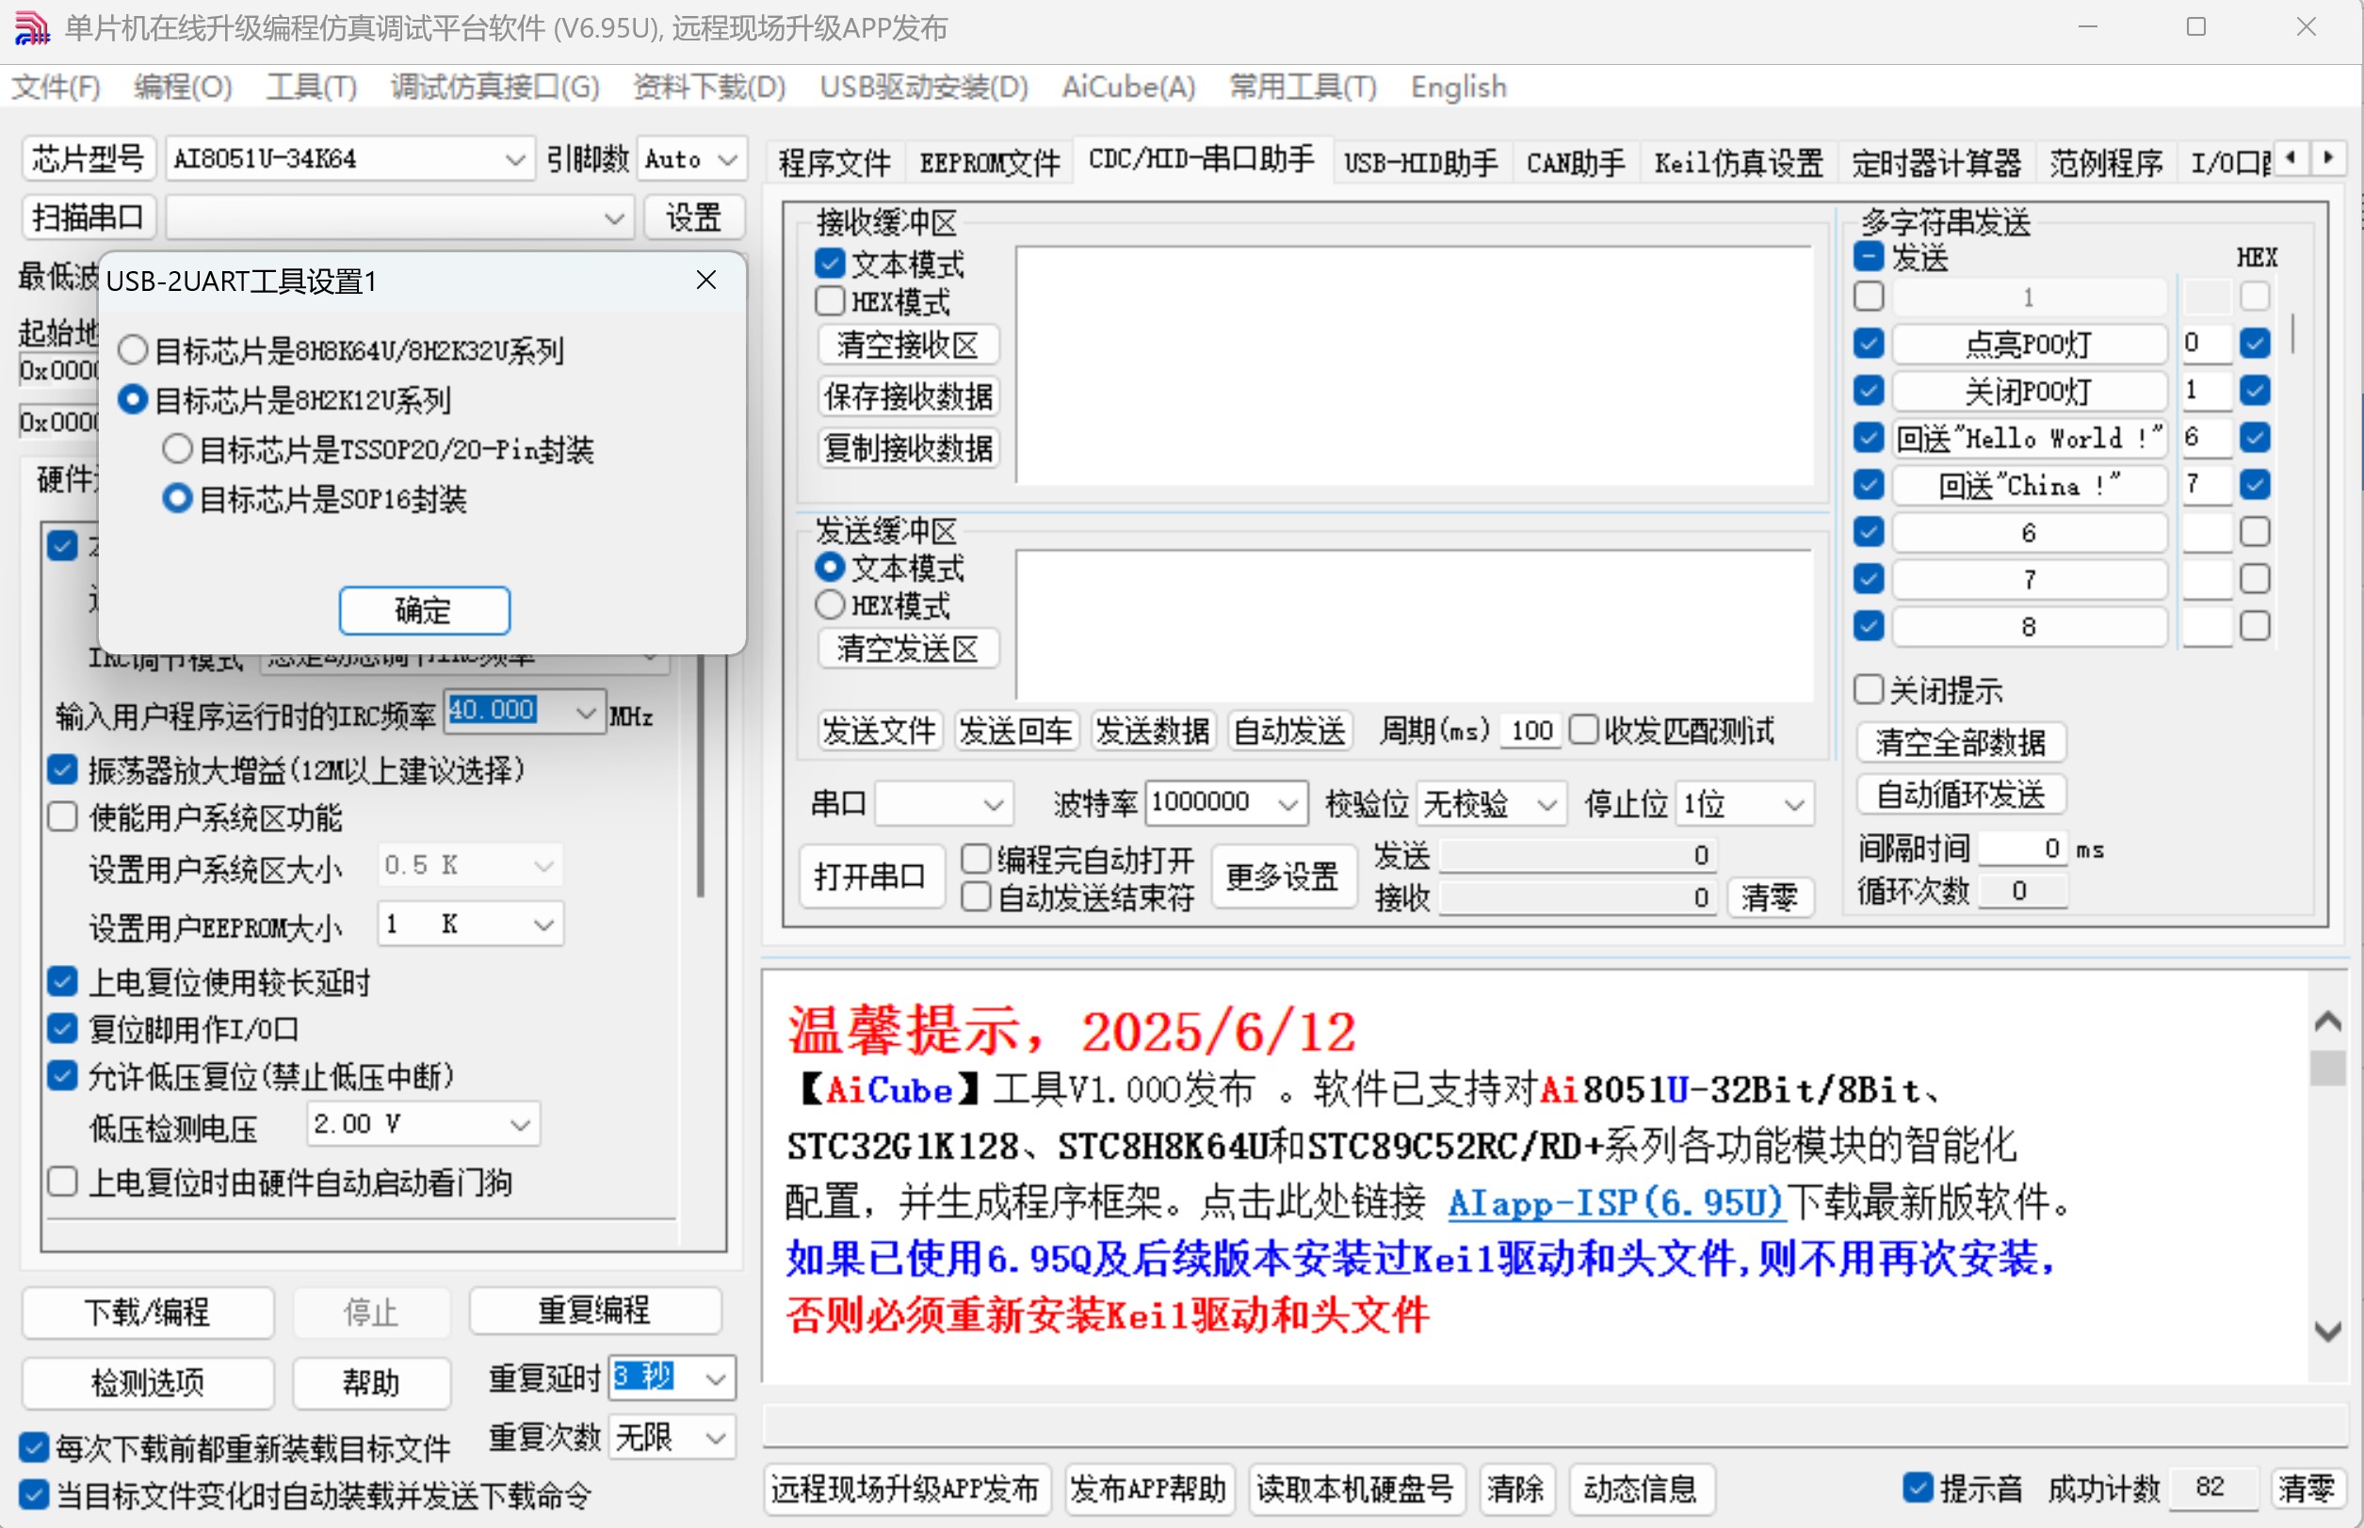Toggle 编程完自动打开 checkbox
2364x1528 pixels.
click(x=977, y=859)
